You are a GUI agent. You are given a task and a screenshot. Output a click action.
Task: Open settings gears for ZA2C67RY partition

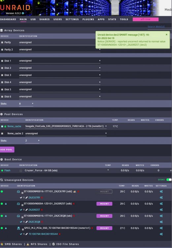point(161,197)
